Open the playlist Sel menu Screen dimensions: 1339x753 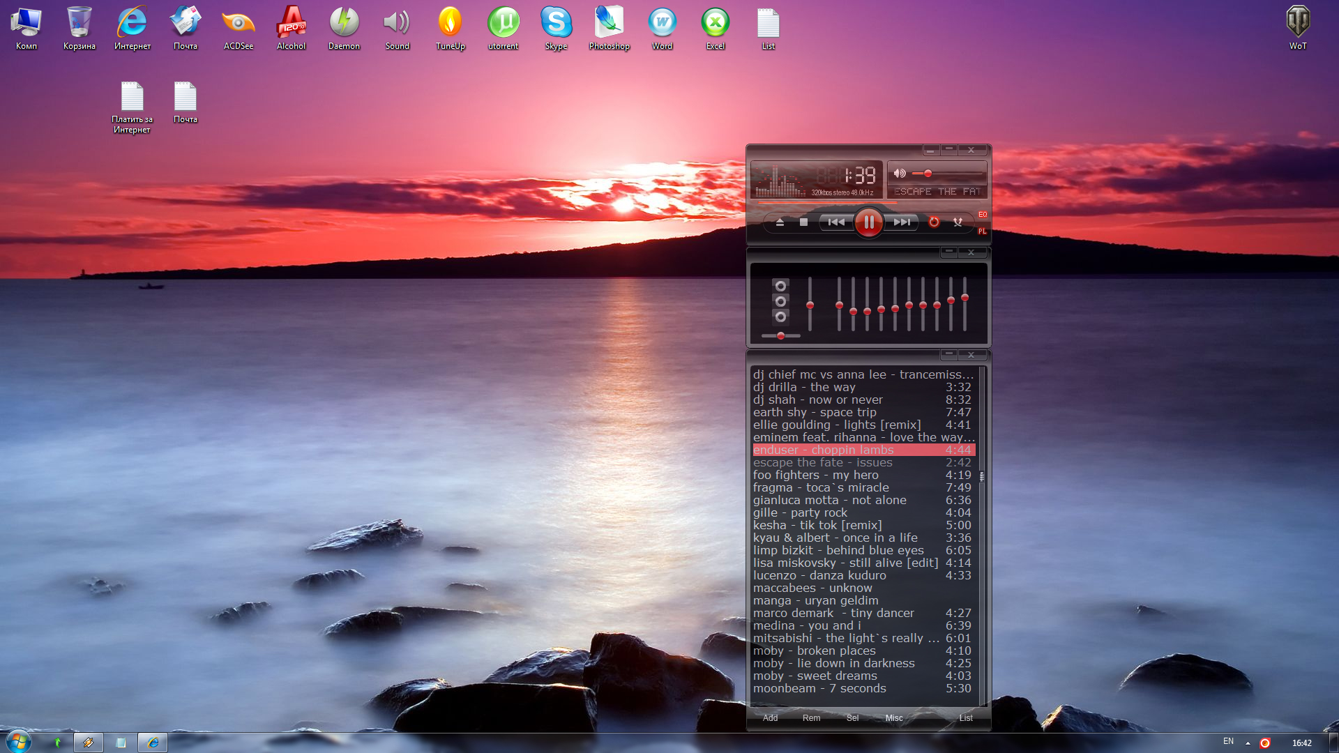pyautogui.click(x=852, y=718)
